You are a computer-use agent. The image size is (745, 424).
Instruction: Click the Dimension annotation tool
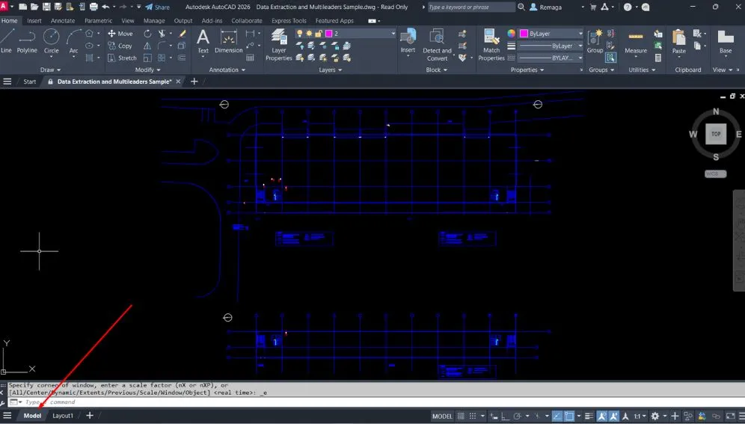(228, 40)
